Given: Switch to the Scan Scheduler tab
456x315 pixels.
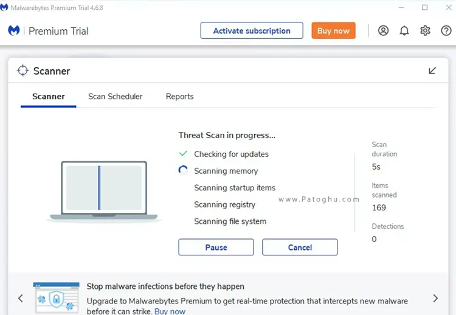Looking at the screenshot, I should tap(115, 96).
